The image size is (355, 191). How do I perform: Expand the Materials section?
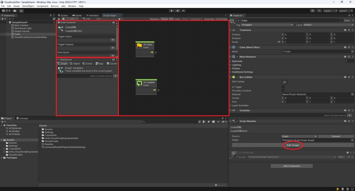pyautogui.click(x=231, y=61)
